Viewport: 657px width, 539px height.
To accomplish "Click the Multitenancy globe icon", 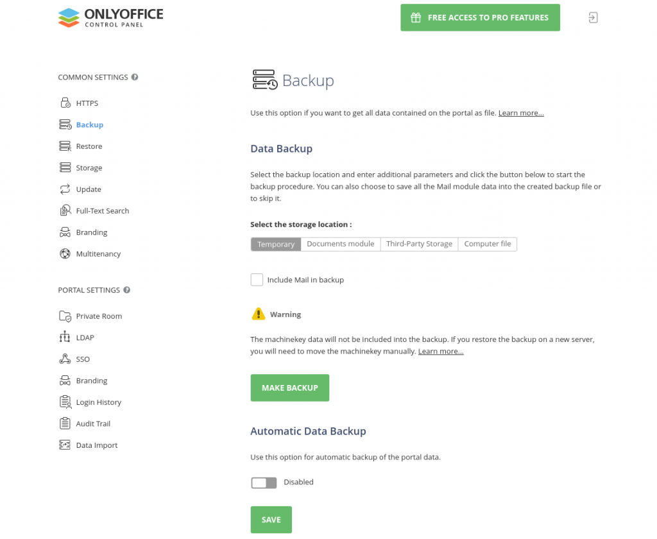I will point(65,254).
